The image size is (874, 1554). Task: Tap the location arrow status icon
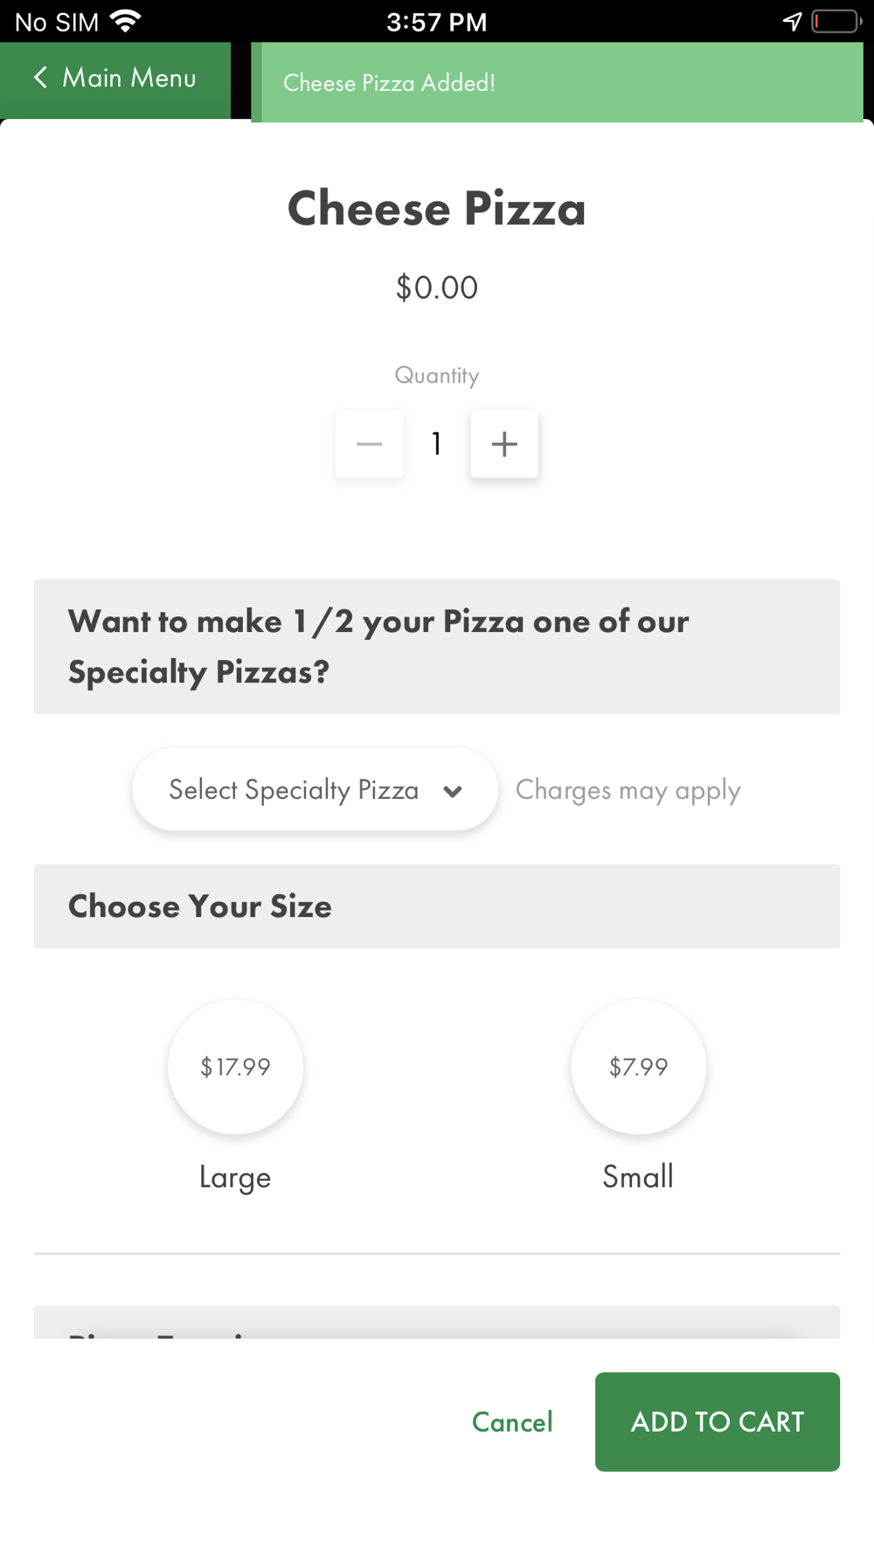(x=792, y=21)
